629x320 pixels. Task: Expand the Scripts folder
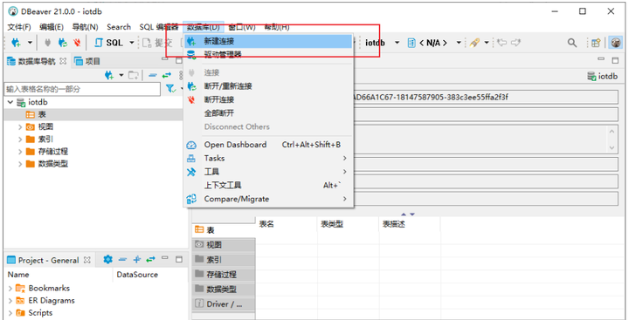(10, 313)
